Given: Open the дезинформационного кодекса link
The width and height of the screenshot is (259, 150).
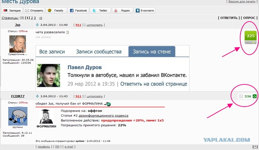Looking at the screenshot, I should pyautogui.click(x=103, y=115).
